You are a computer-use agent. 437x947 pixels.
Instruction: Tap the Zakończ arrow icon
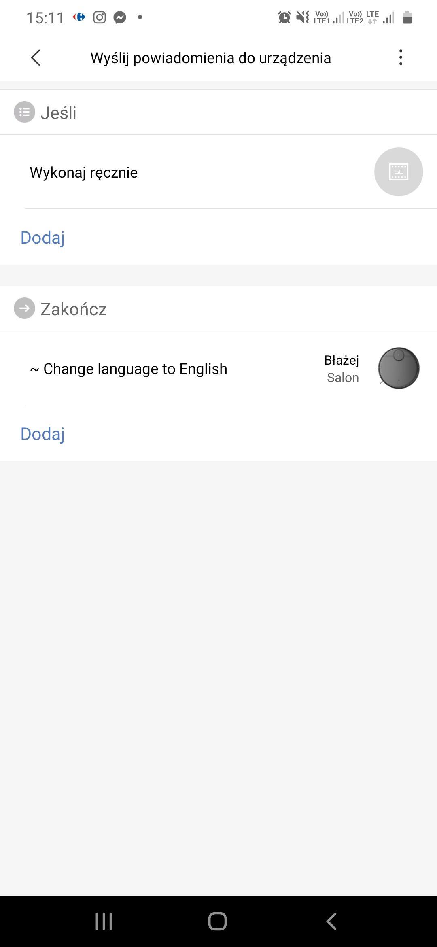click(24, 308)
